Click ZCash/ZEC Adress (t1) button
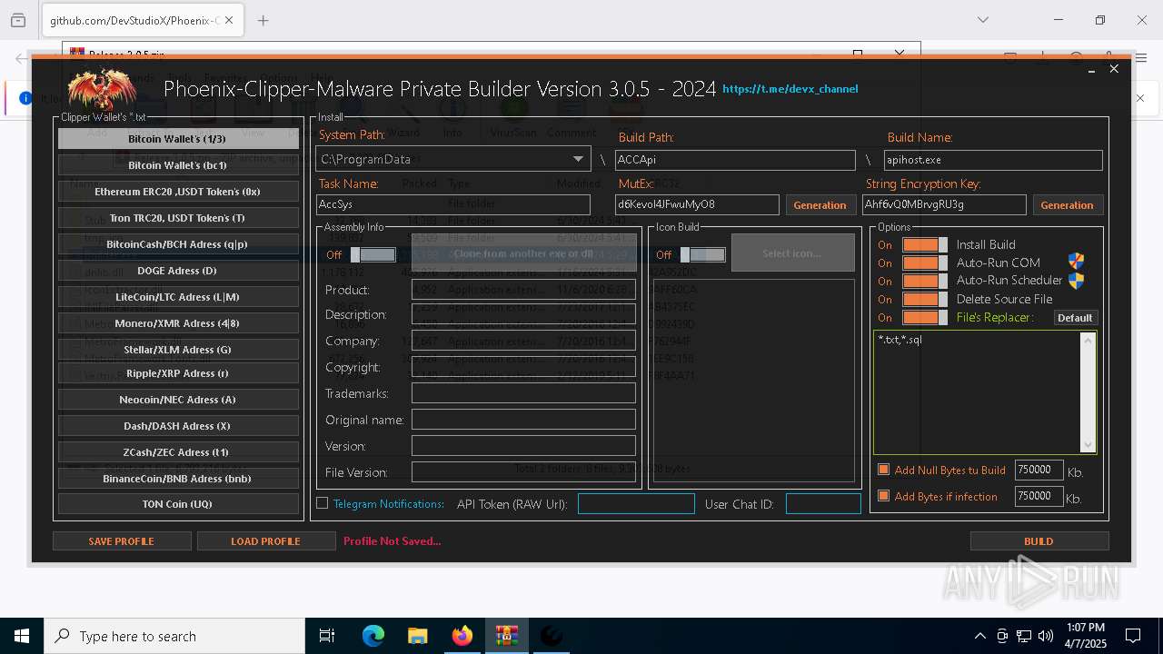Image resolution: width=1163 pixels, height=654 pixels. click(x=178, y=452)
